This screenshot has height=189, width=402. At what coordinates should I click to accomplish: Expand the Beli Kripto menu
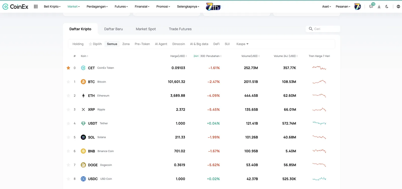coord(52,7)
